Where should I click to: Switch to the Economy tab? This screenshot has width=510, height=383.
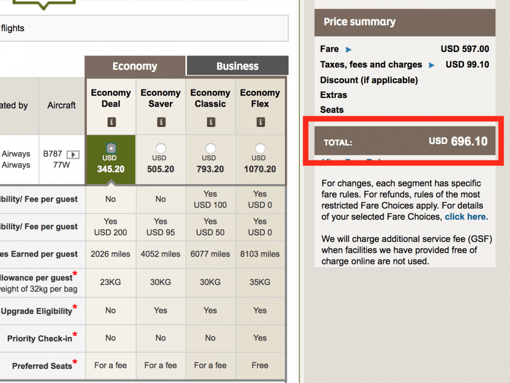135,66
